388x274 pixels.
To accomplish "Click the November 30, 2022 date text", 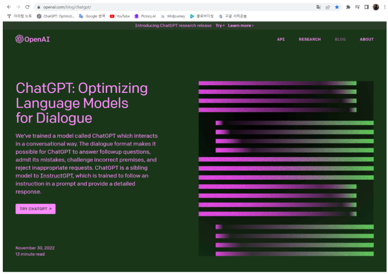I will point(35,248).
